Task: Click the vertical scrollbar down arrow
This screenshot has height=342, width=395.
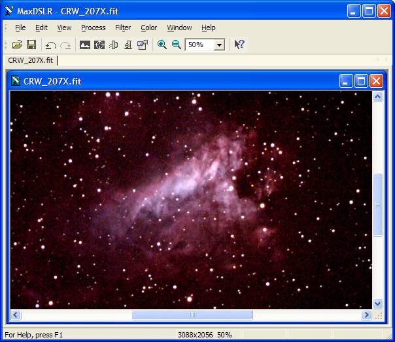Action: coord(377,303)
